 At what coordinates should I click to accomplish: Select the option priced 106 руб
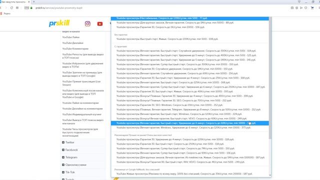(x=190, y=27)
